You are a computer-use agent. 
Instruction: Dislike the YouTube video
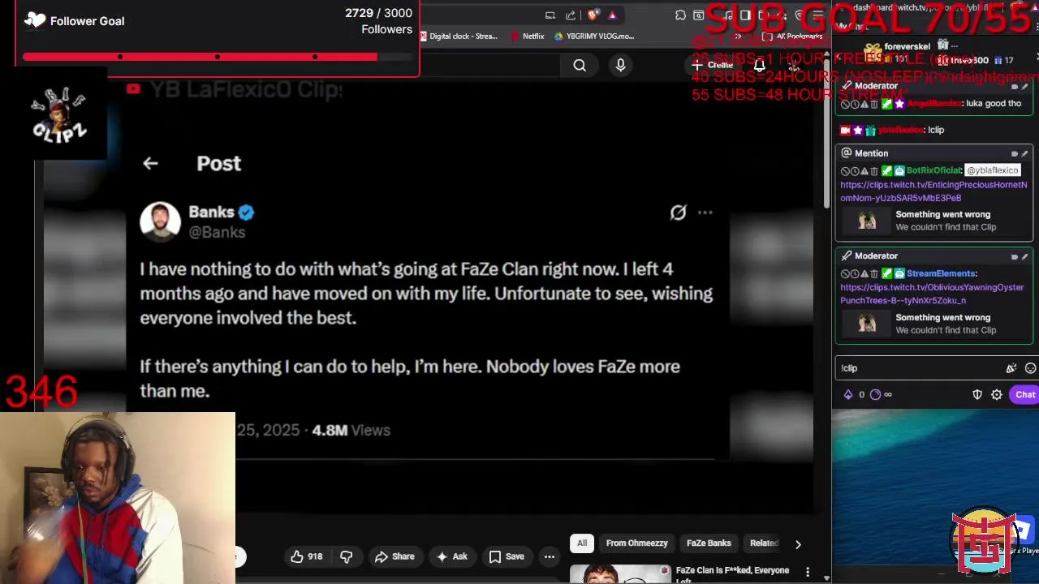click(347, 556)
